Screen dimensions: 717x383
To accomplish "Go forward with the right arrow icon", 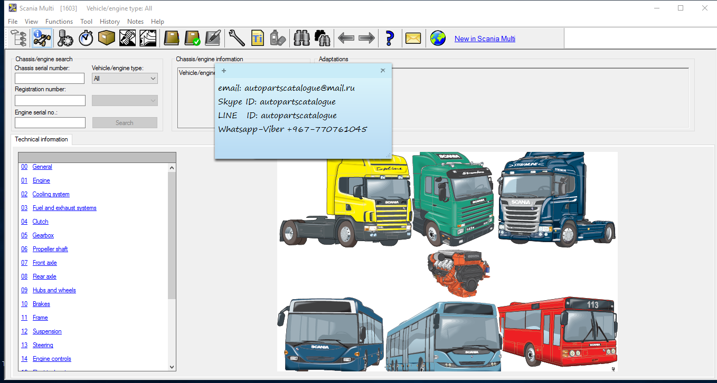I will pos(366,38).
